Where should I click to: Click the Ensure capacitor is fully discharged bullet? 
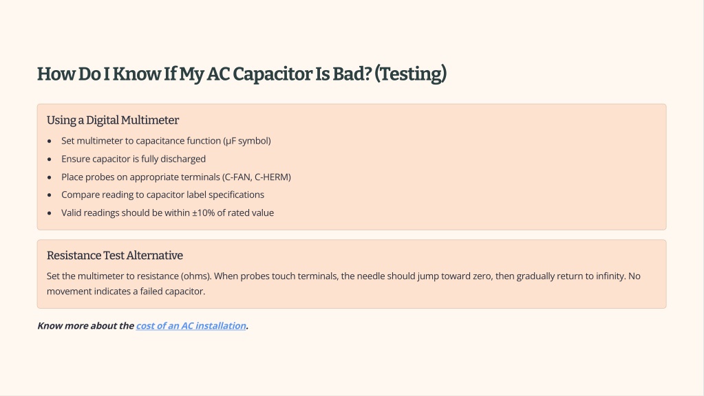[x=134, y=159]
